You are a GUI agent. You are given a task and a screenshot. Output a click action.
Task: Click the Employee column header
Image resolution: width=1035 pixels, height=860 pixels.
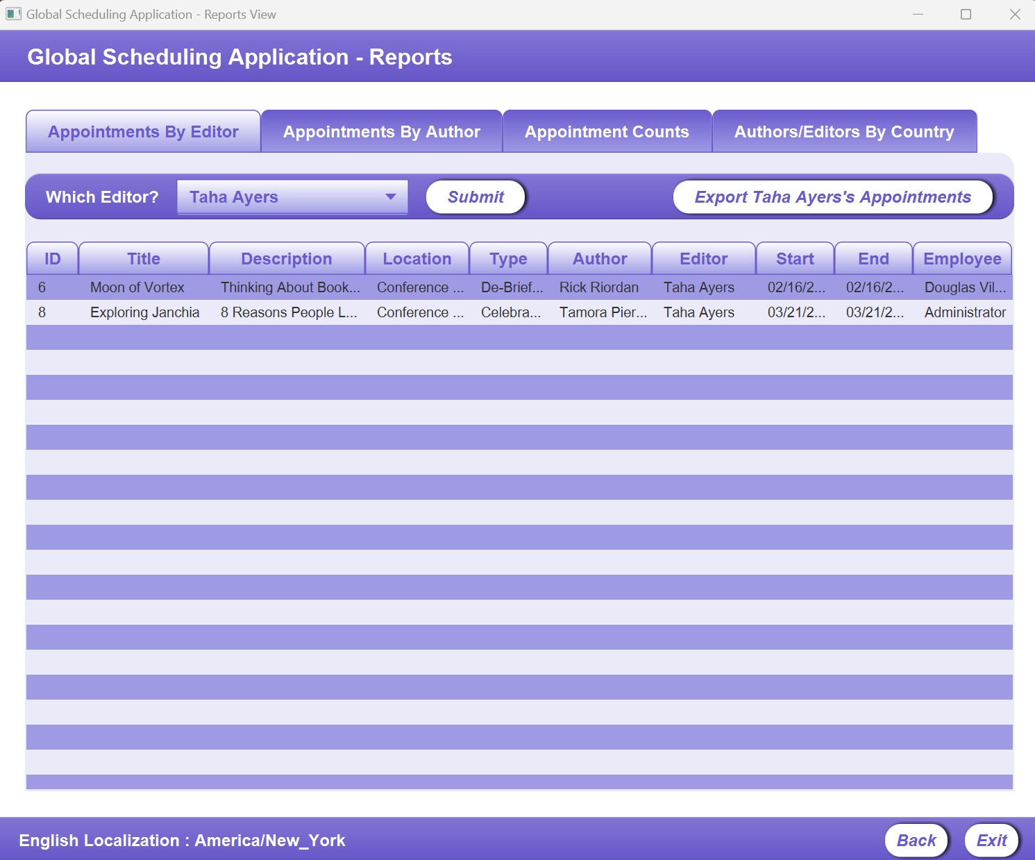[962, 258]
